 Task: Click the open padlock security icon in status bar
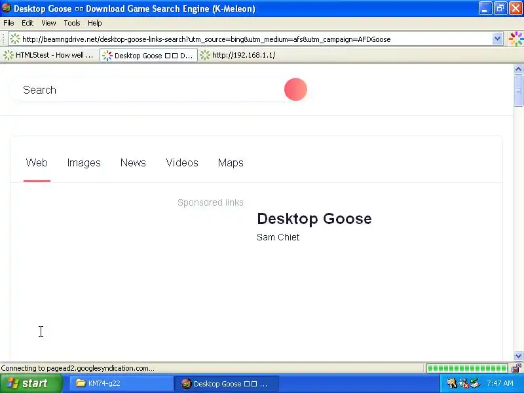(x=517, y=368)
